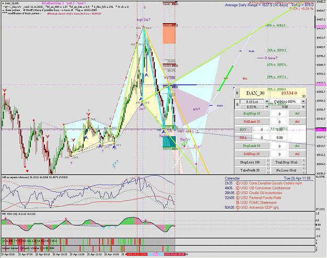Screen dimensions: 327x258
Task: Delete BuyLimit orders with del button
Action: 297,146
